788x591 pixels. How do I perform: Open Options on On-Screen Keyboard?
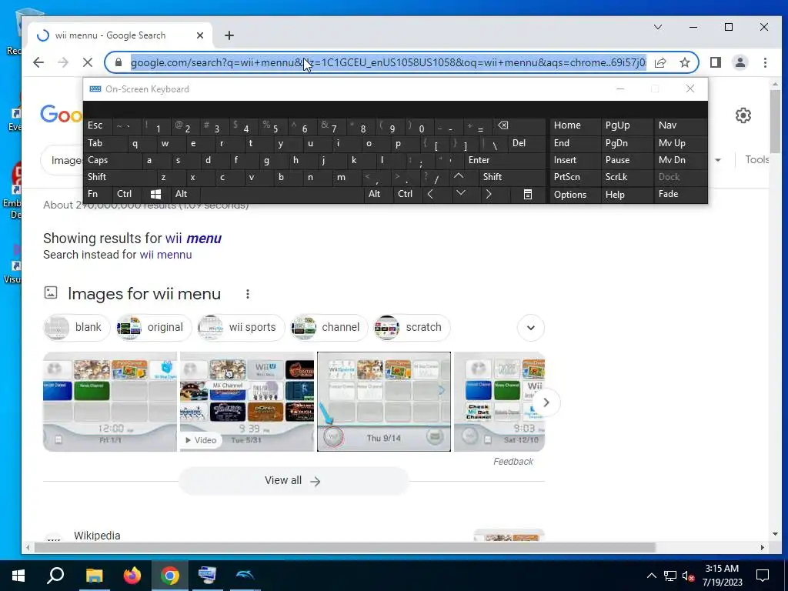[574, 195]
